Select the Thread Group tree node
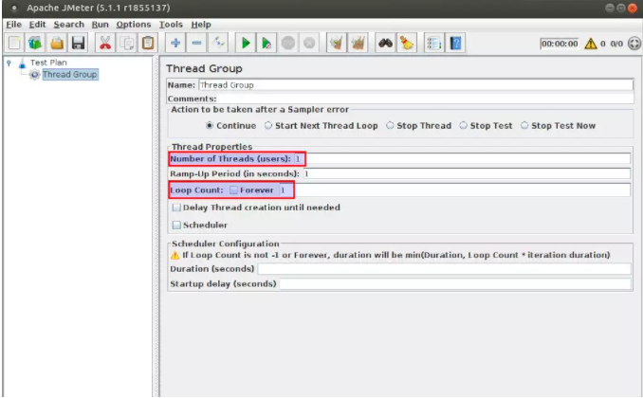 (x=70, y=75)
